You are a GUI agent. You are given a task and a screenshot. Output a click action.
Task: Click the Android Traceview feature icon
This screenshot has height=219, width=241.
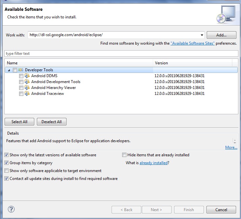click(x=27, y=94)
